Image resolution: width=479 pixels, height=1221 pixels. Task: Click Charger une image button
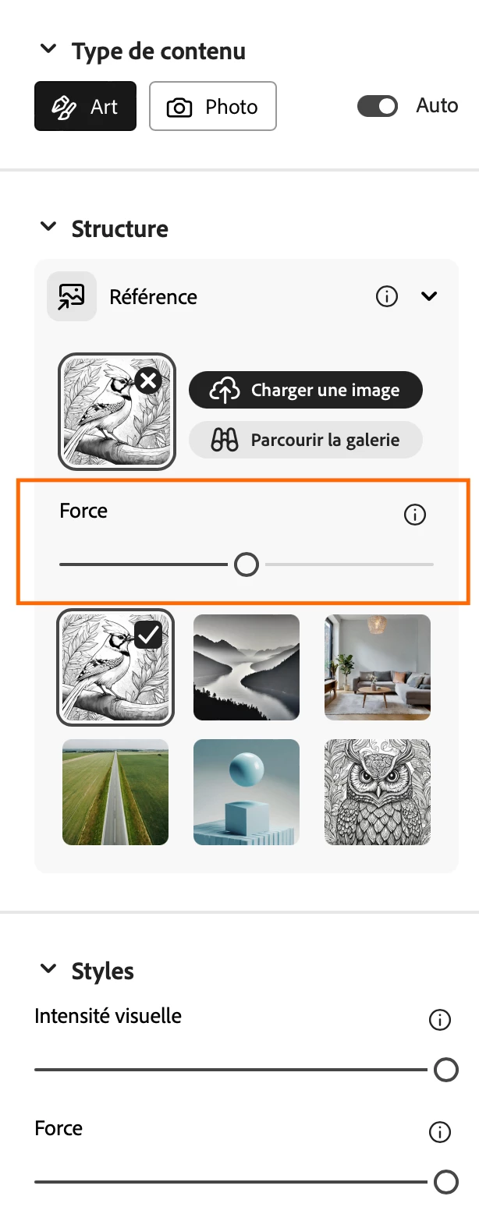tap(306, 391)
